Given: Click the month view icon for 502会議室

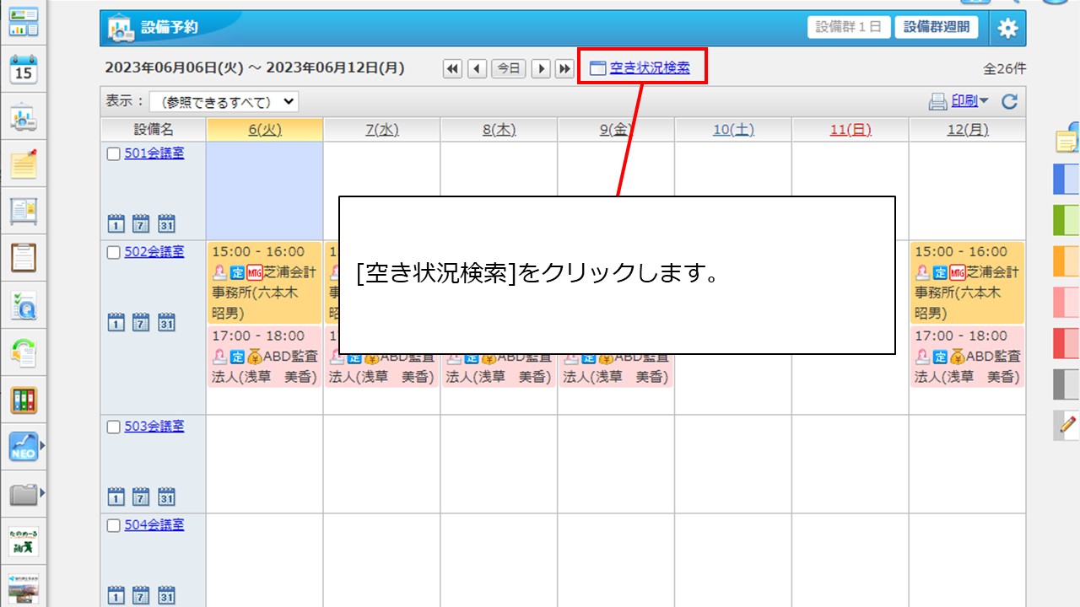Looking at the screenshot, I should 167,322.
